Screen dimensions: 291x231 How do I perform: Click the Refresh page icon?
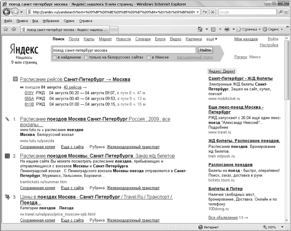205,12
